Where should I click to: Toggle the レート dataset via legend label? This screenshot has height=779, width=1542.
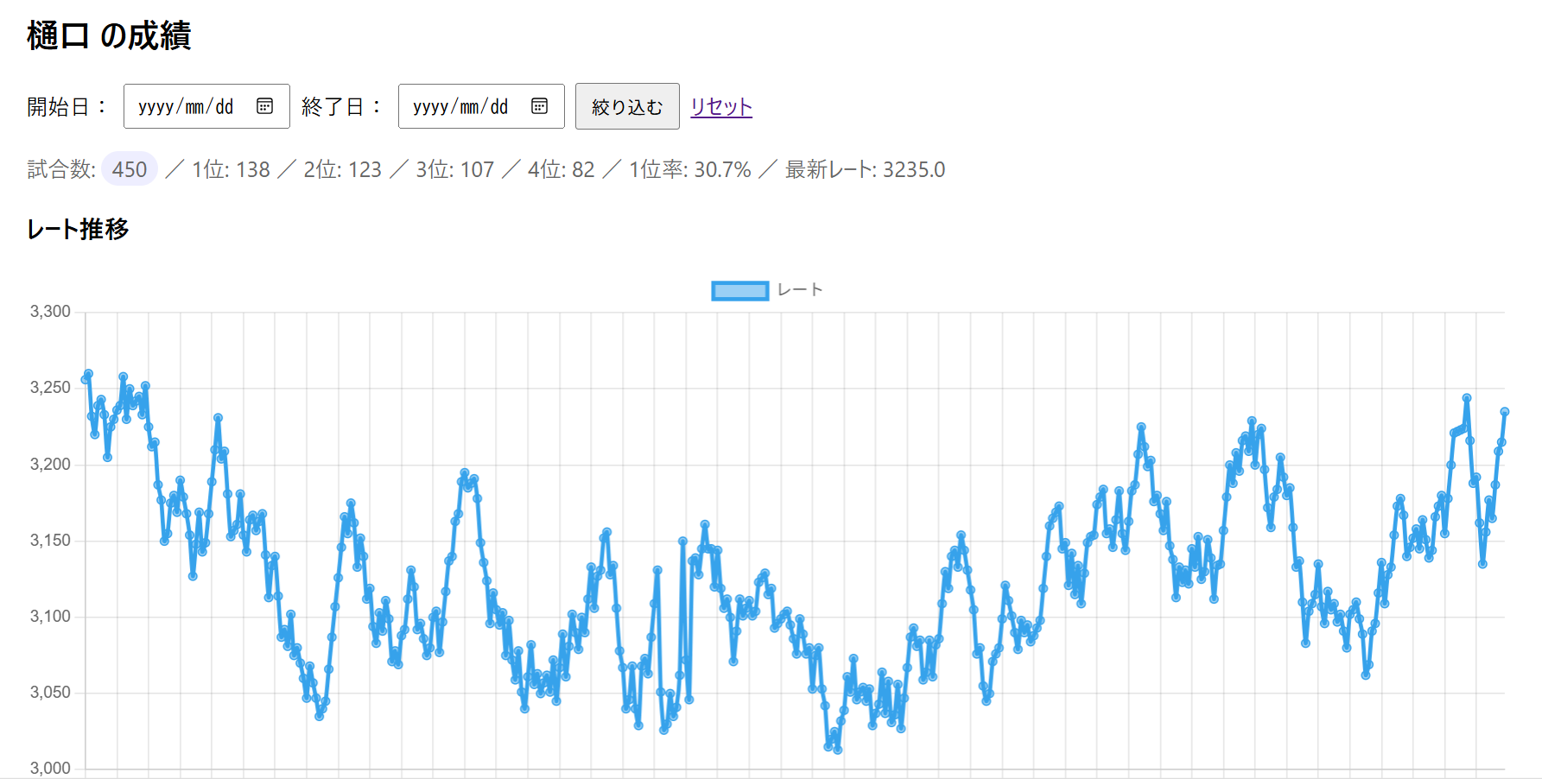tap(799, 290)
